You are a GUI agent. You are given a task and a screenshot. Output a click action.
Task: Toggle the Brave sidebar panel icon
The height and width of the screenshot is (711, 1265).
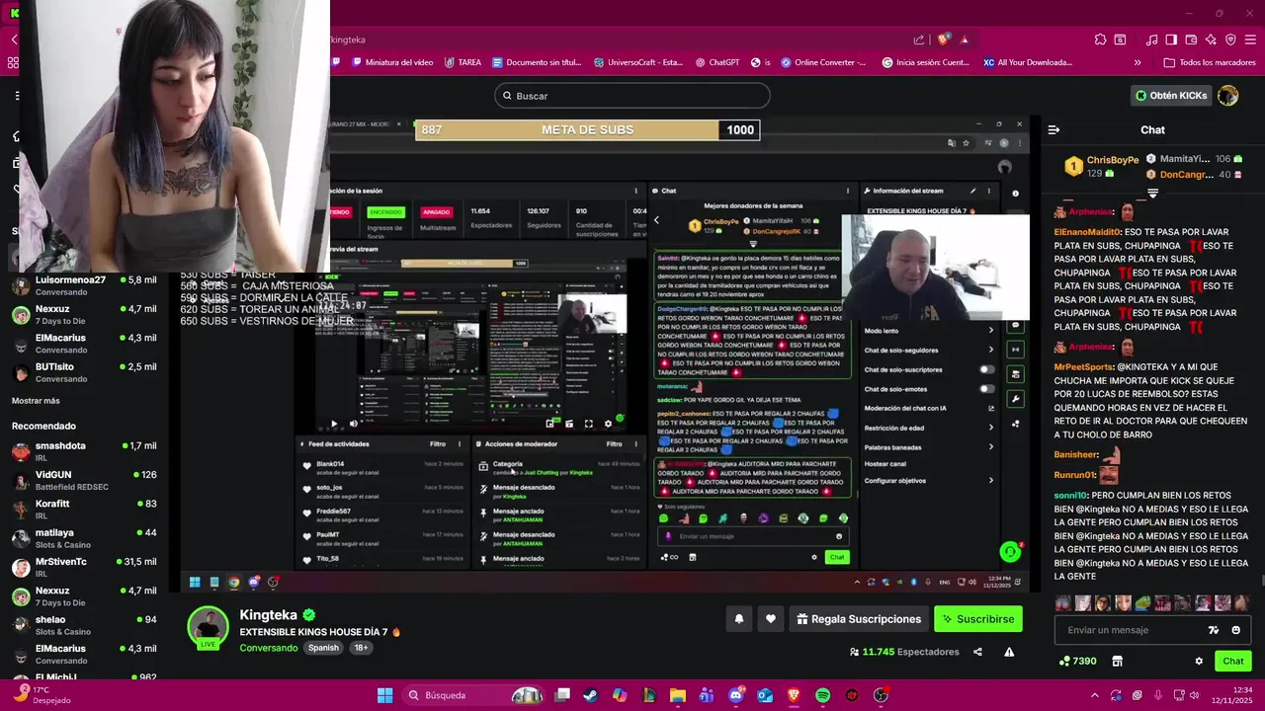point(1171,39)
